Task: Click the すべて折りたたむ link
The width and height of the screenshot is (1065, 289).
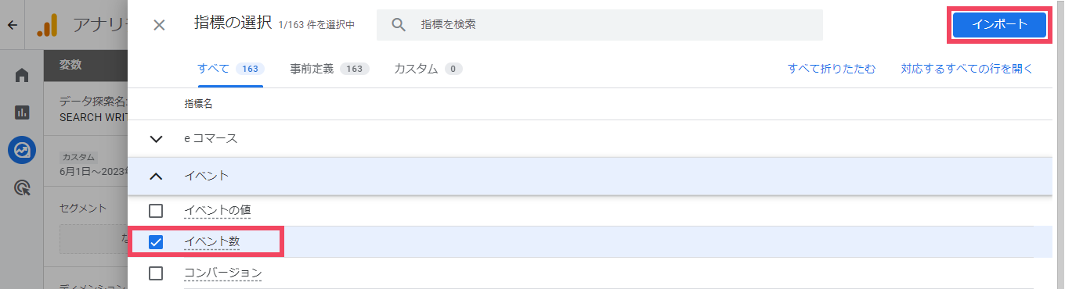Action: click(832, 69)
